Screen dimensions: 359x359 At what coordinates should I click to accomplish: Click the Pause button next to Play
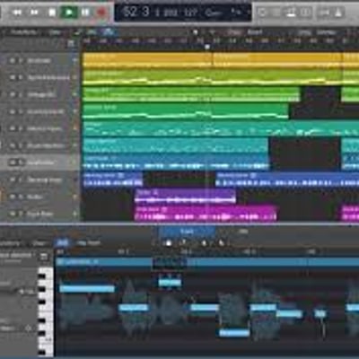point(85,13)
